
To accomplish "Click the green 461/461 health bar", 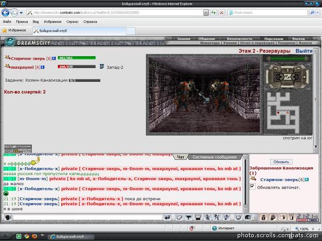I will pyautogui.click(x=77, y=58).
